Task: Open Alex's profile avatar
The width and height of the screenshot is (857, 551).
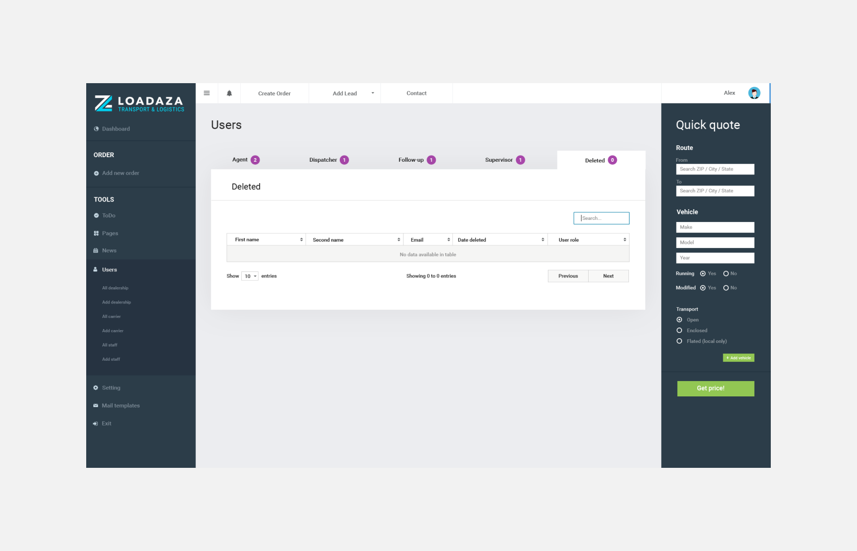Action: 754,93
